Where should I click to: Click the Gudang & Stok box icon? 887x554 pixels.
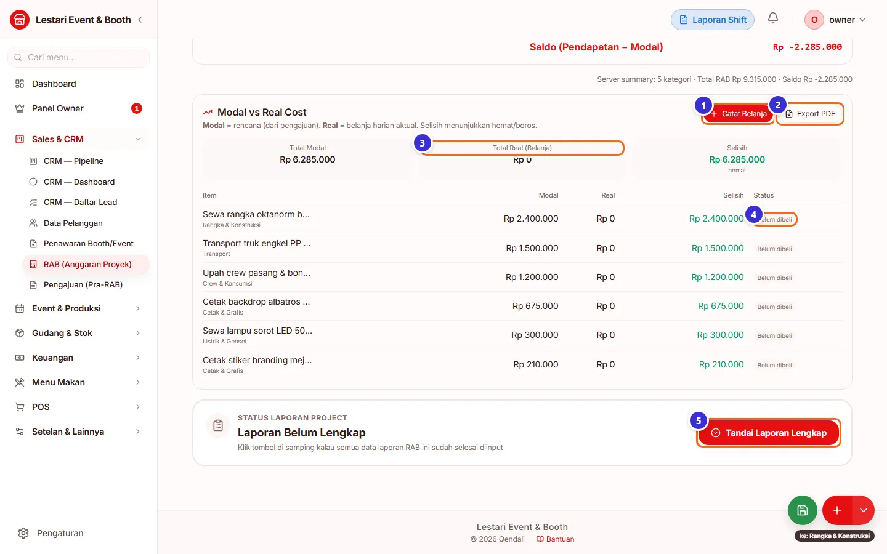(x=20, y=333)
